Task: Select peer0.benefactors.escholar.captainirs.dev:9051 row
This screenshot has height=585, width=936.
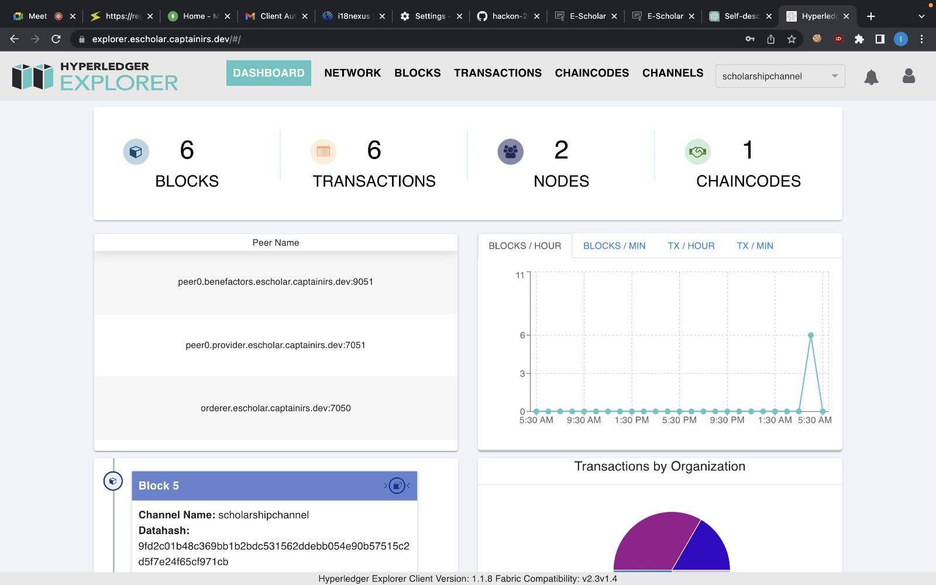Action: [276, 282]
